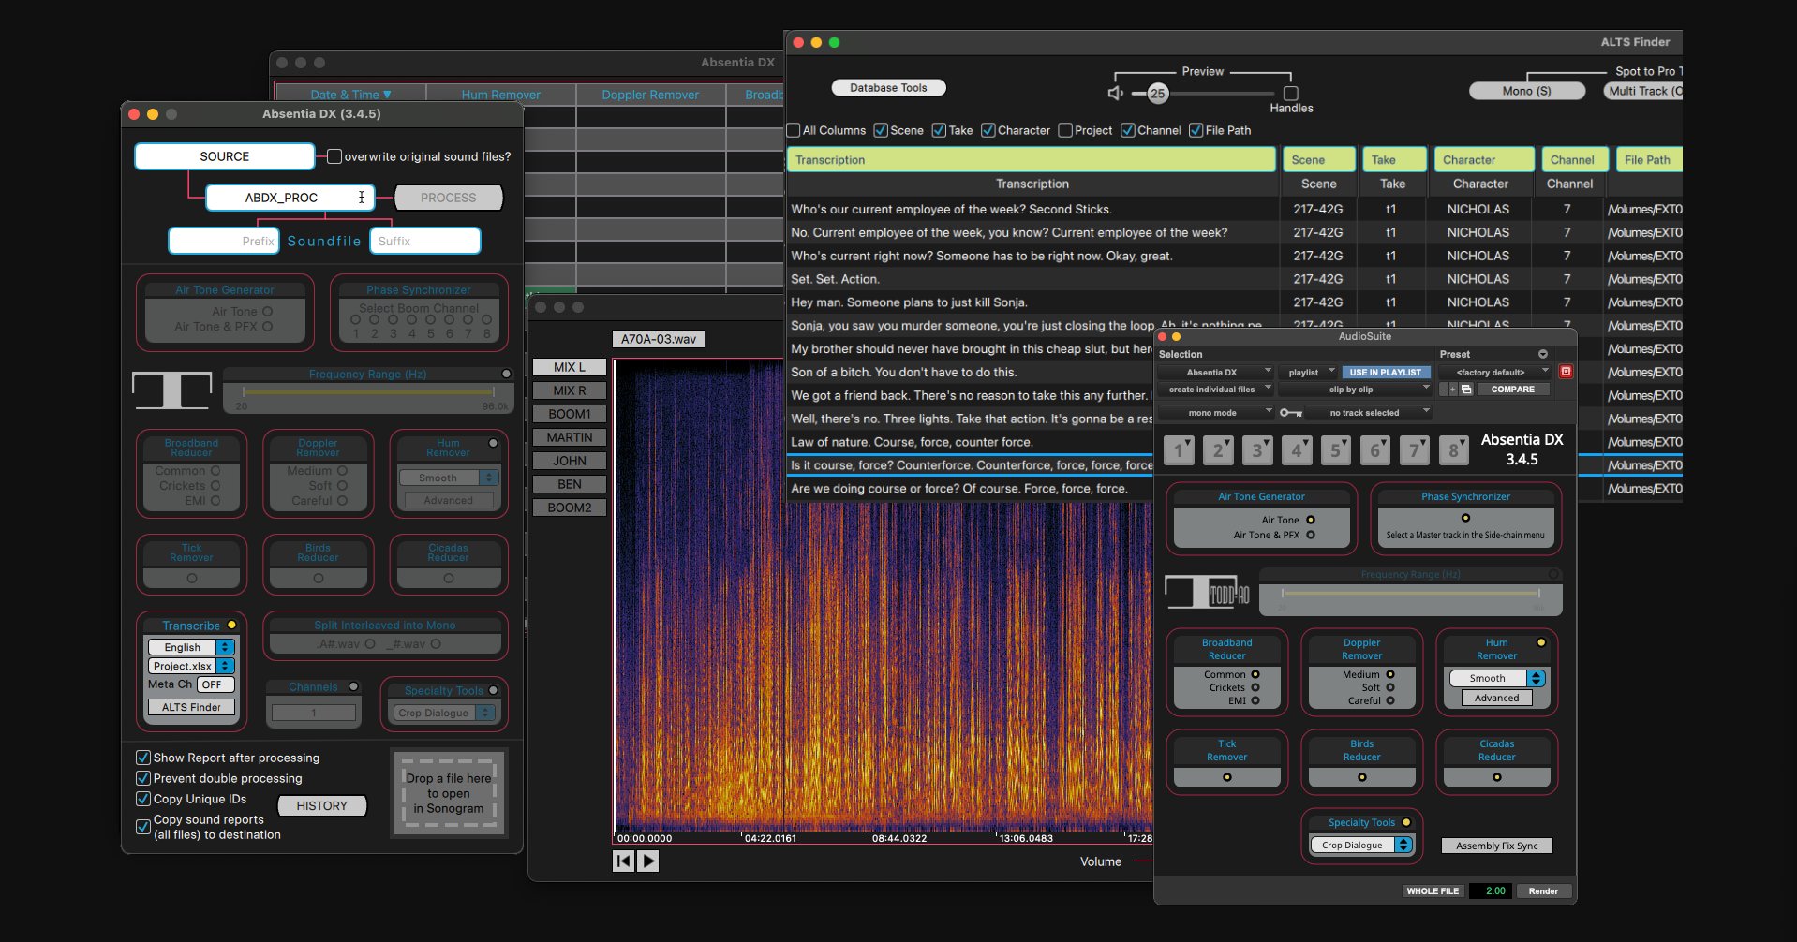Select the BOOM1 track tab
This screenshot has height=942, width=1797.
570,414
